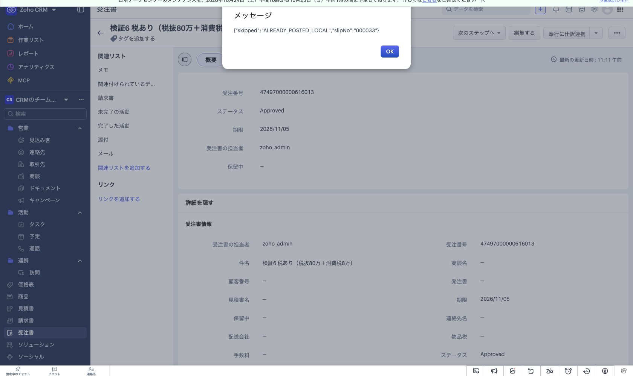Go back with the left arrow
The height and width of the screenshot is (376, 633).
click(x=101, y=33)
